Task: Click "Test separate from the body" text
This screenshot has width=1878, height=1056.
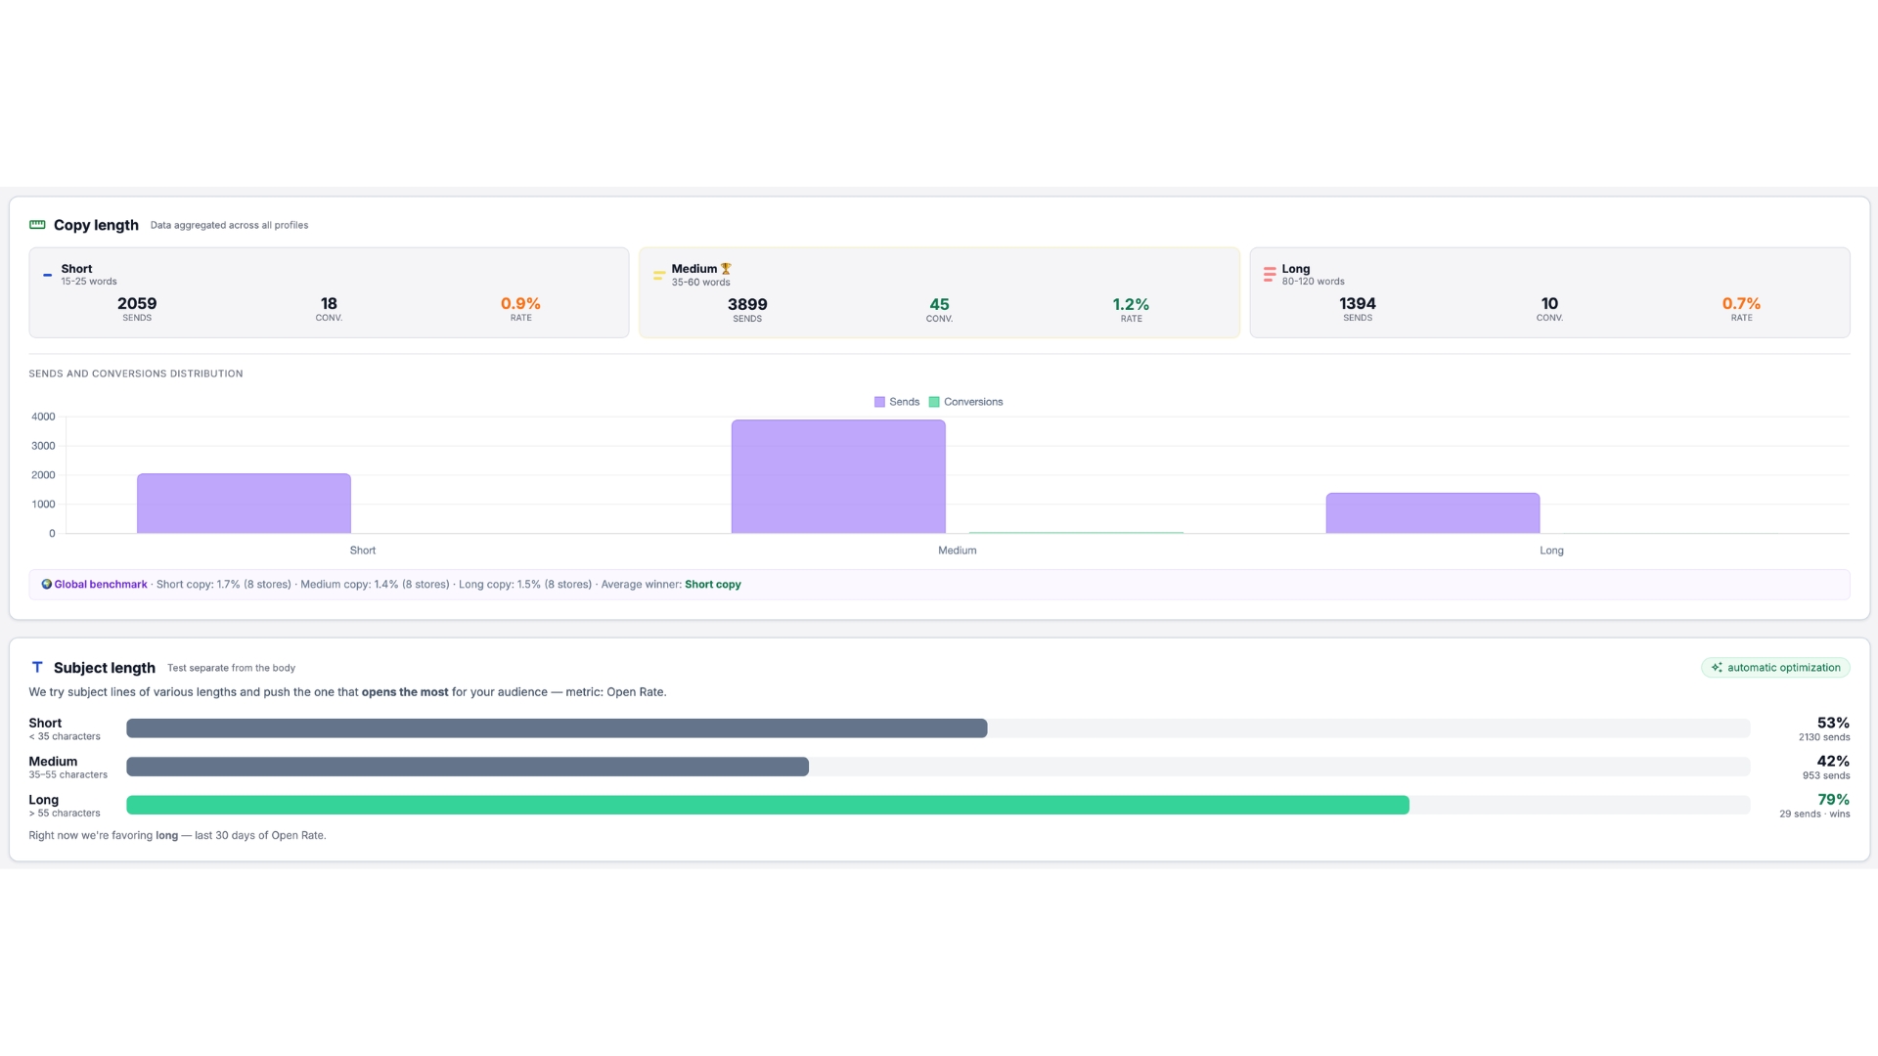Action: [x=231, y=668]
